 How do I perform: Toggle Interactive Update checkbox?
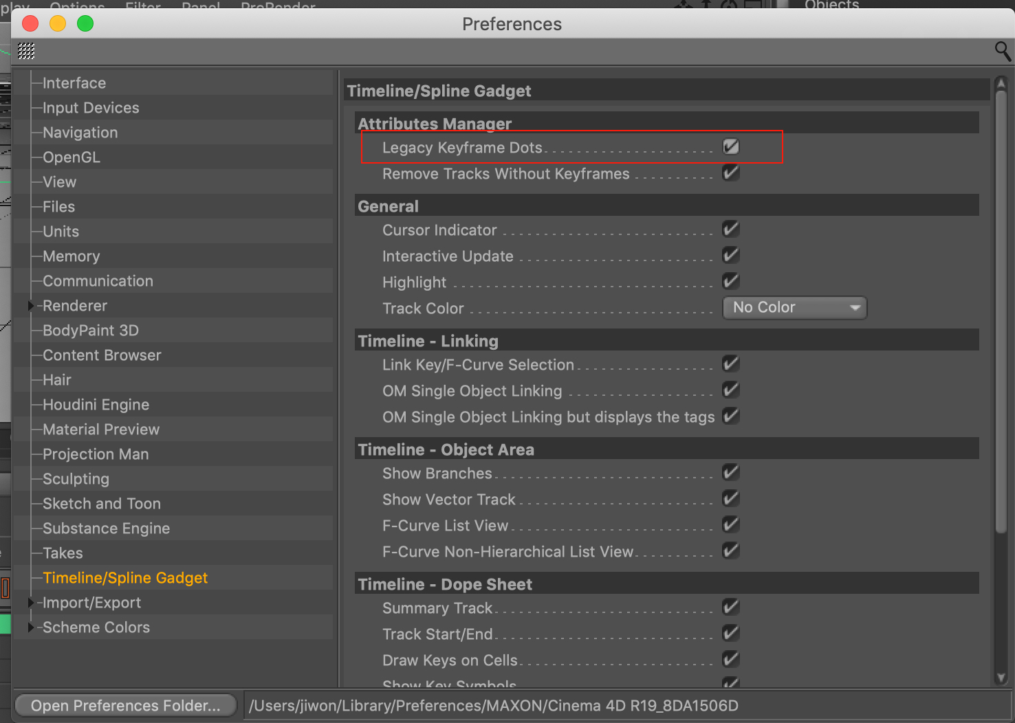coord(730,255)
